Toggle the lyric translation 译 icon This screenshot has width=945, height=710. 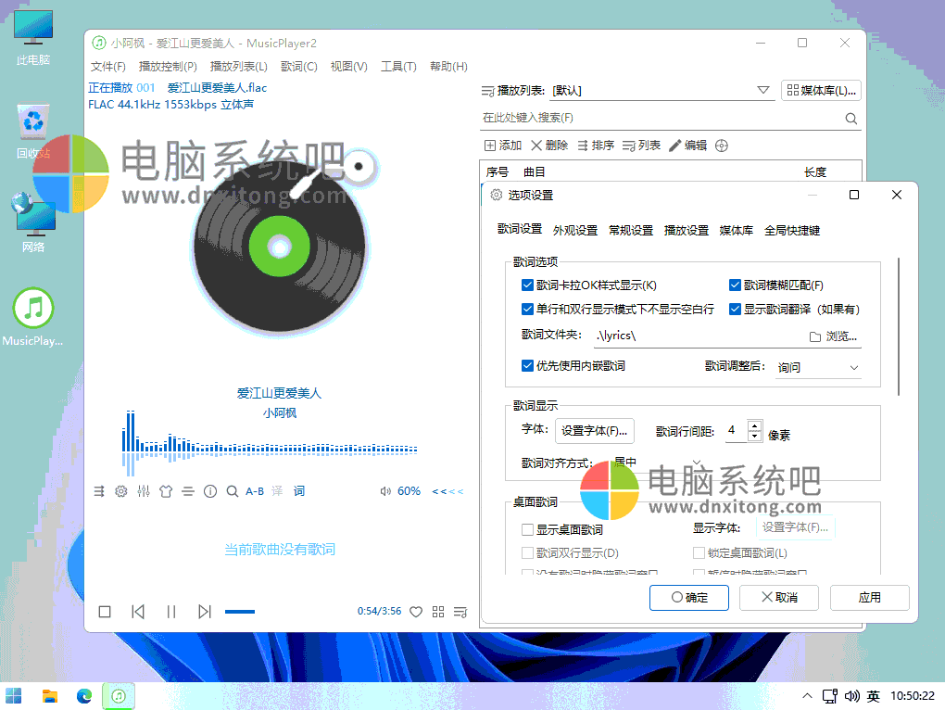[x=277, y=491]
